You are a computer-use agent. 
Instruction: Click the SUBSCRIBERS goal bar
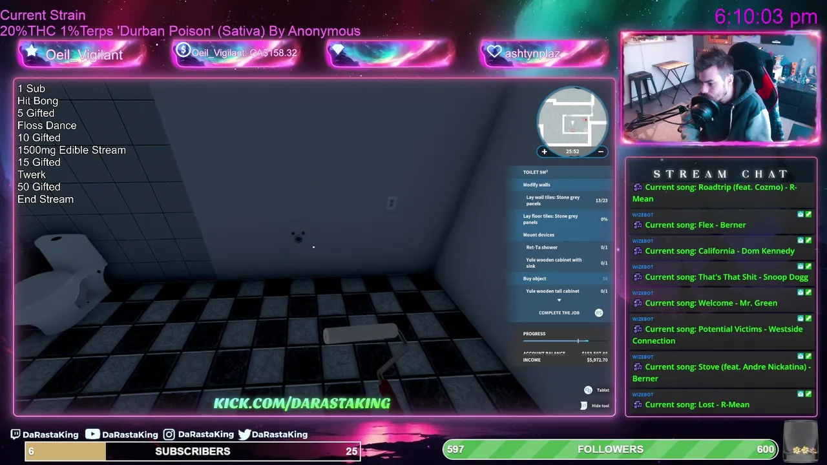coord(193,451)
